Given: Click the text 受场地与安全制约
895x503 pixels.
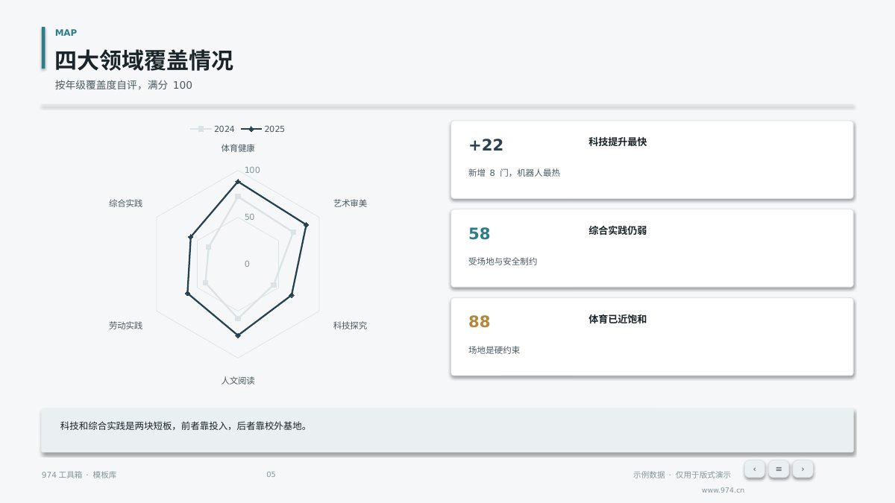Looking at the screenshot, I should 503,262.
